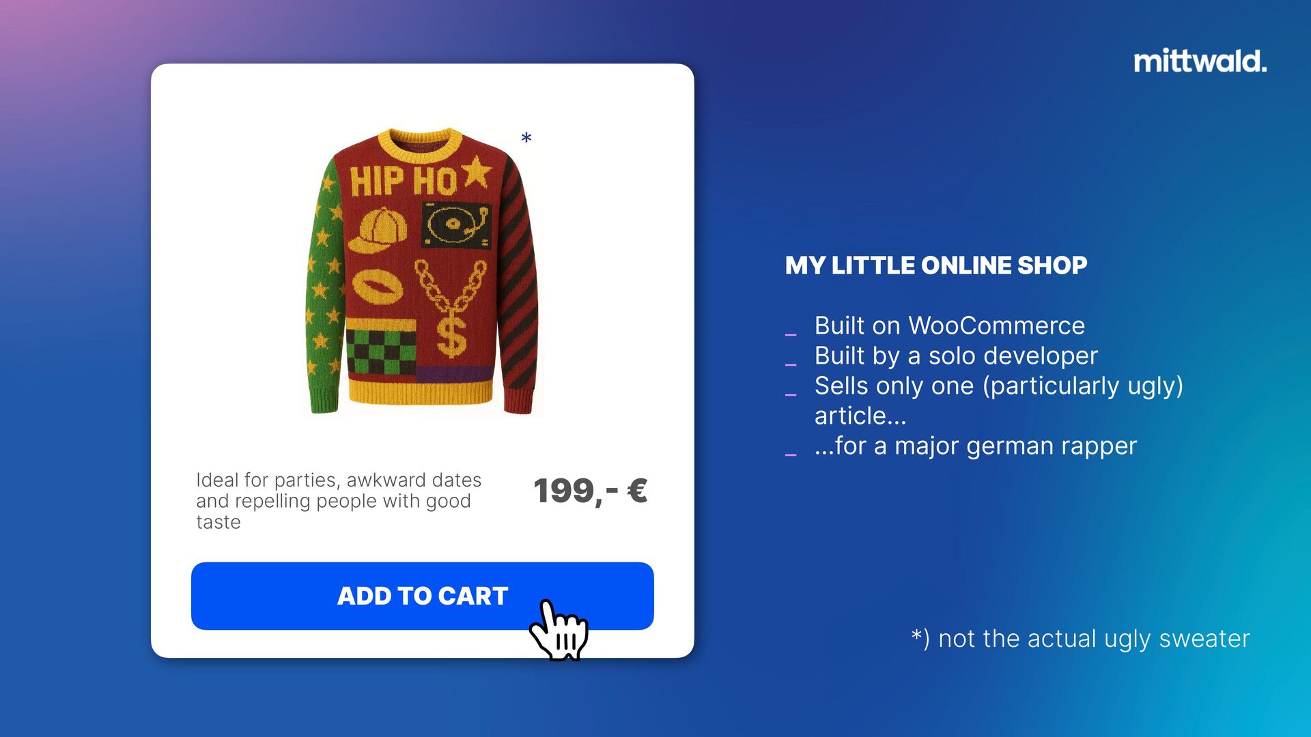The height and width of the screenshot is (737, 1311).
Task: Select the product description about awkward dates
Action: click(x=339, y=501)
